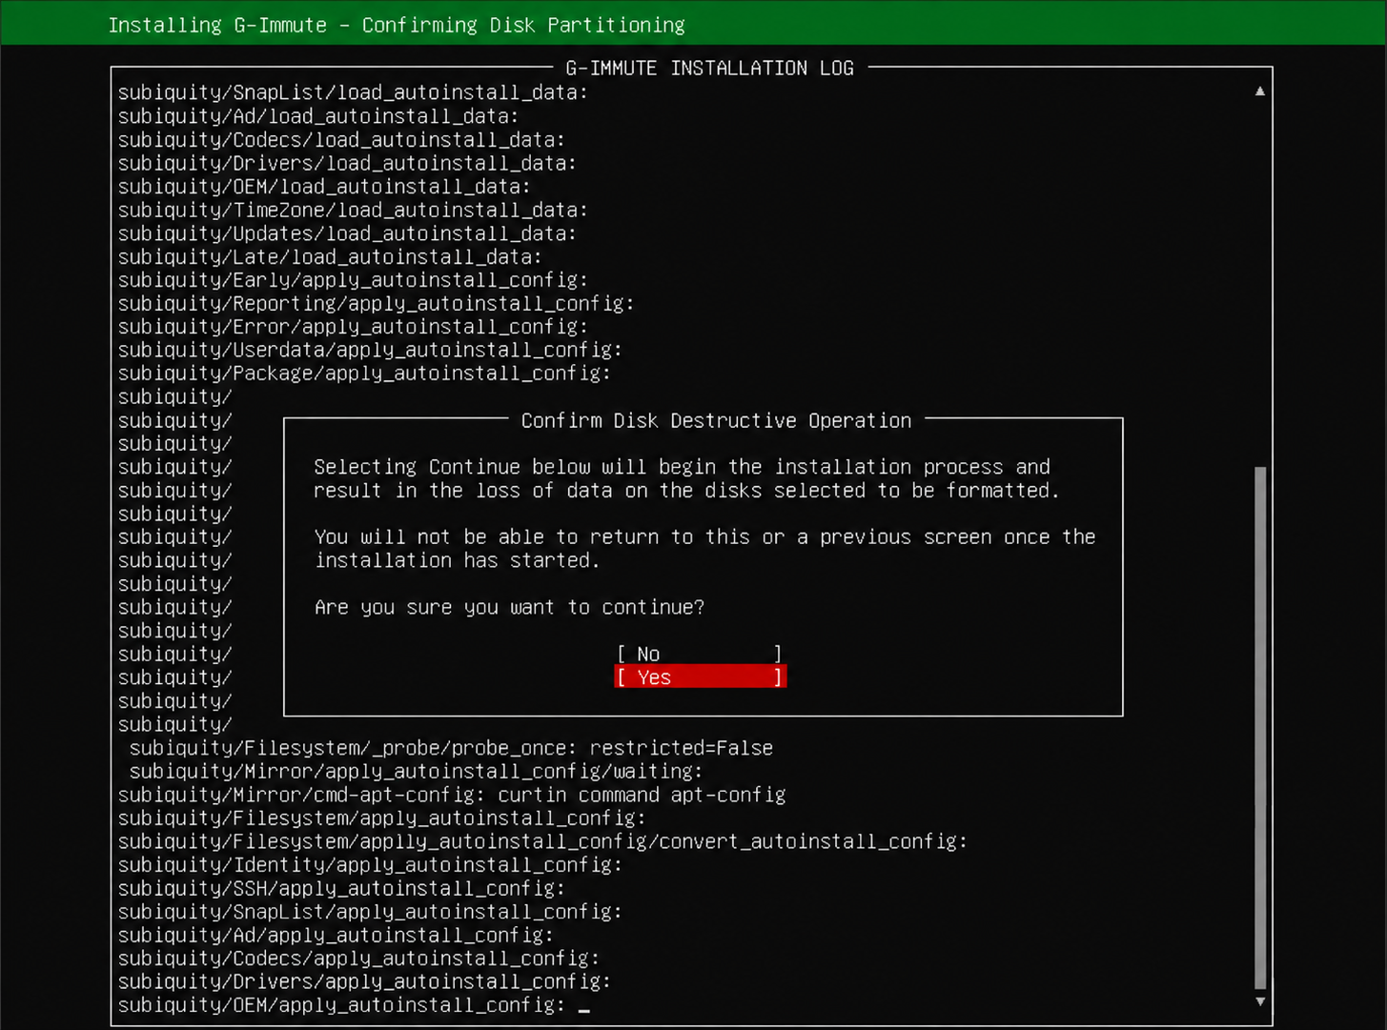Click the log scroll-up arrow

(x=1260, y=91)
